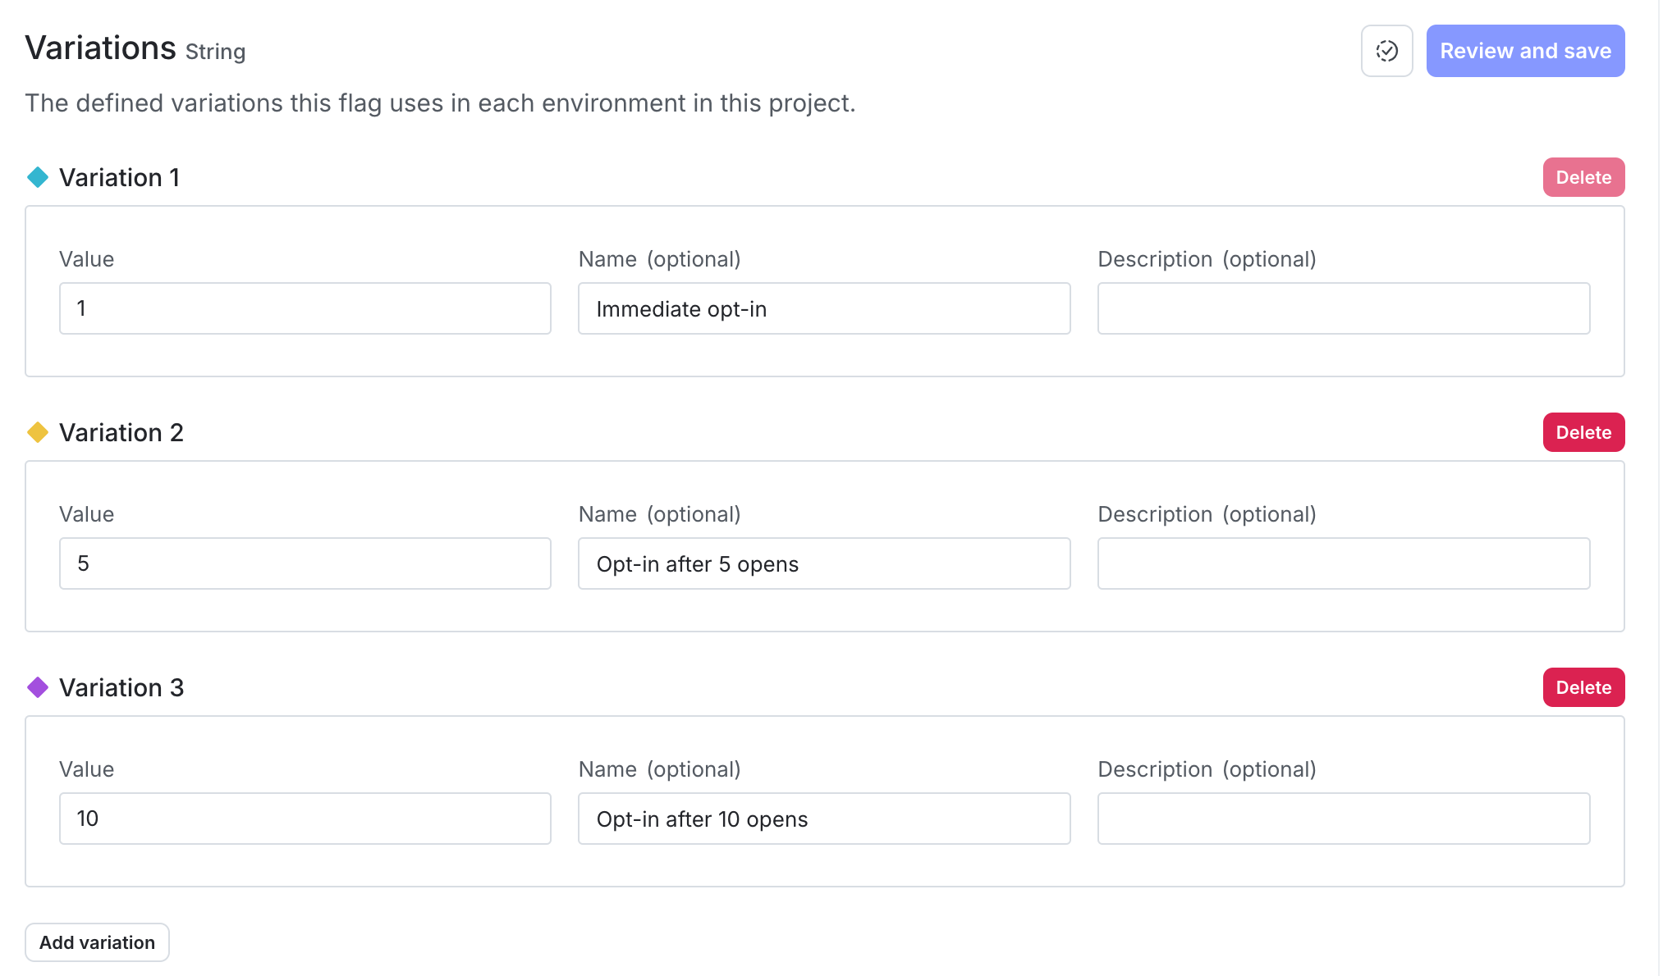Click the name field 'Opt-in after 10 opens'
This screenshot has height=976, width=1663.
pyautogui.click(x=823, y=818)
